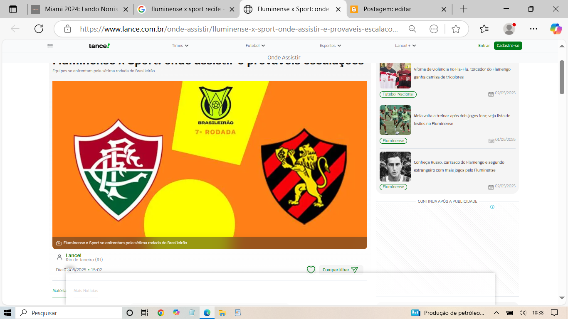Open the zoom magnifier icon in address bar
This screenshot has height=319, width=568.
[412, 29]
